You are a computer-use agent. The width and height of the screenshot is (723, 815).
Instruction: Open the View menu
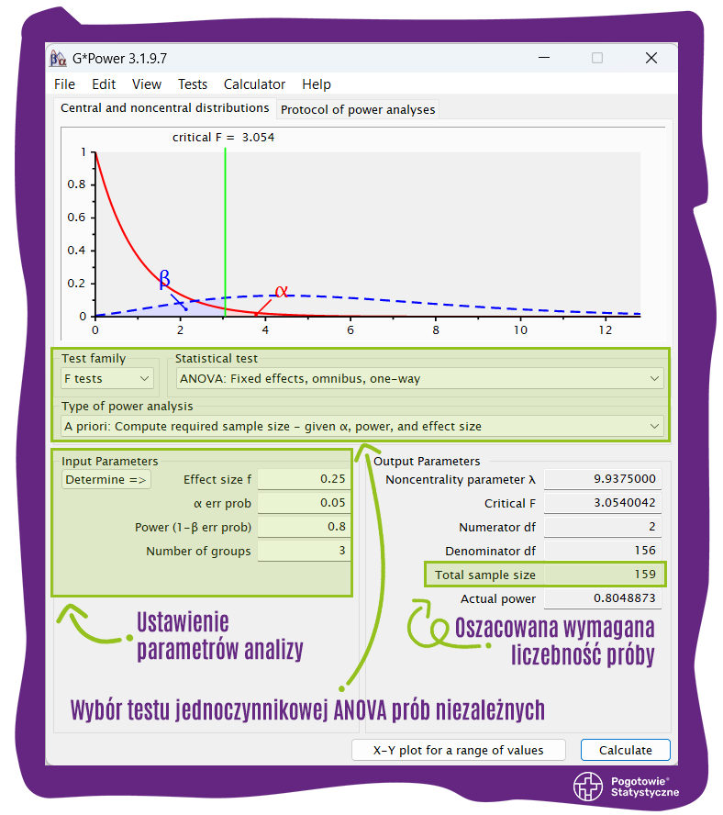[147, 84]
